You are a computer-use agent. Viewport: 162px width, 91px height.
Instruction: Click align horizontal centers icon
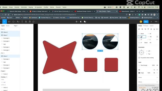[142, 29]
